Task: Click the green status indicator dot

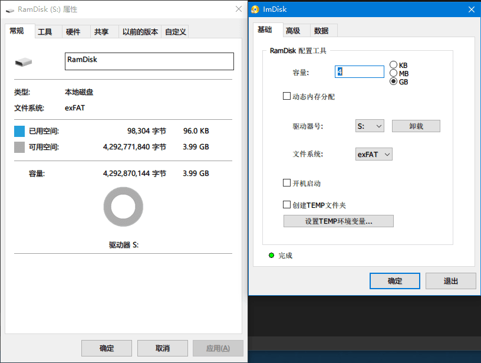Action: point(272,255)
